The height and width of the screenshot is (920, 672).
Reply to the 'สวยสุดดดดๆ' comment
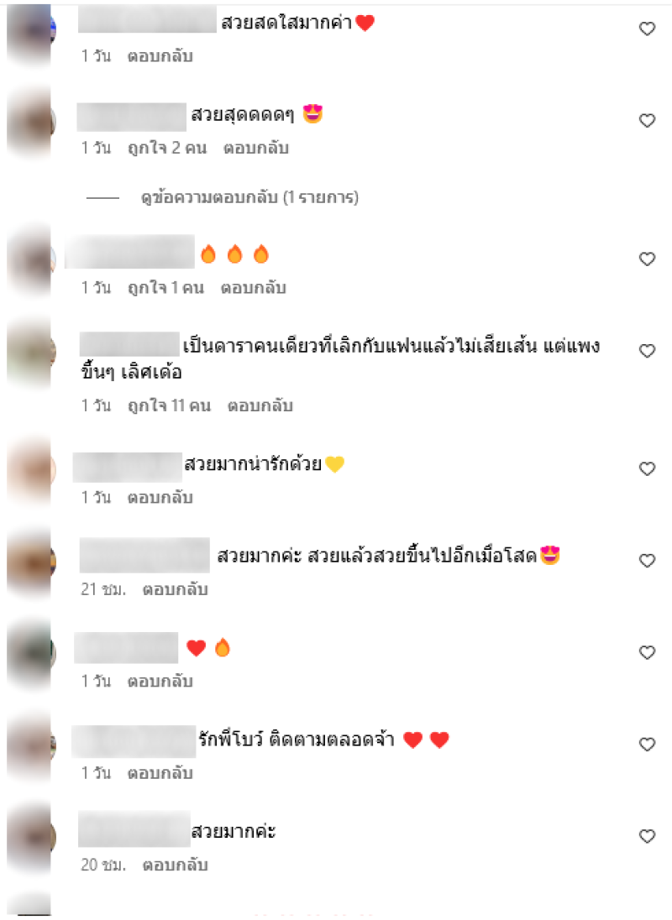click(256, 148)
